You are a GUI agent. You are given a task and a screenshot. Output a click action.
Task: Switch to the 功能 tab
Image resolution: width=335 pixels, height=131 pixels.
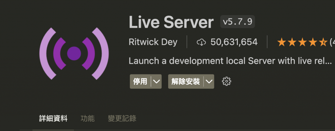(x=88, y=118)
